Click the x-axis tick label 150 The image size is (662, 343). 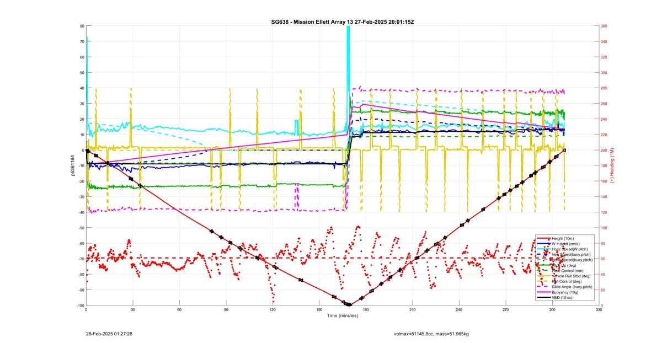(x=319, y=310)
